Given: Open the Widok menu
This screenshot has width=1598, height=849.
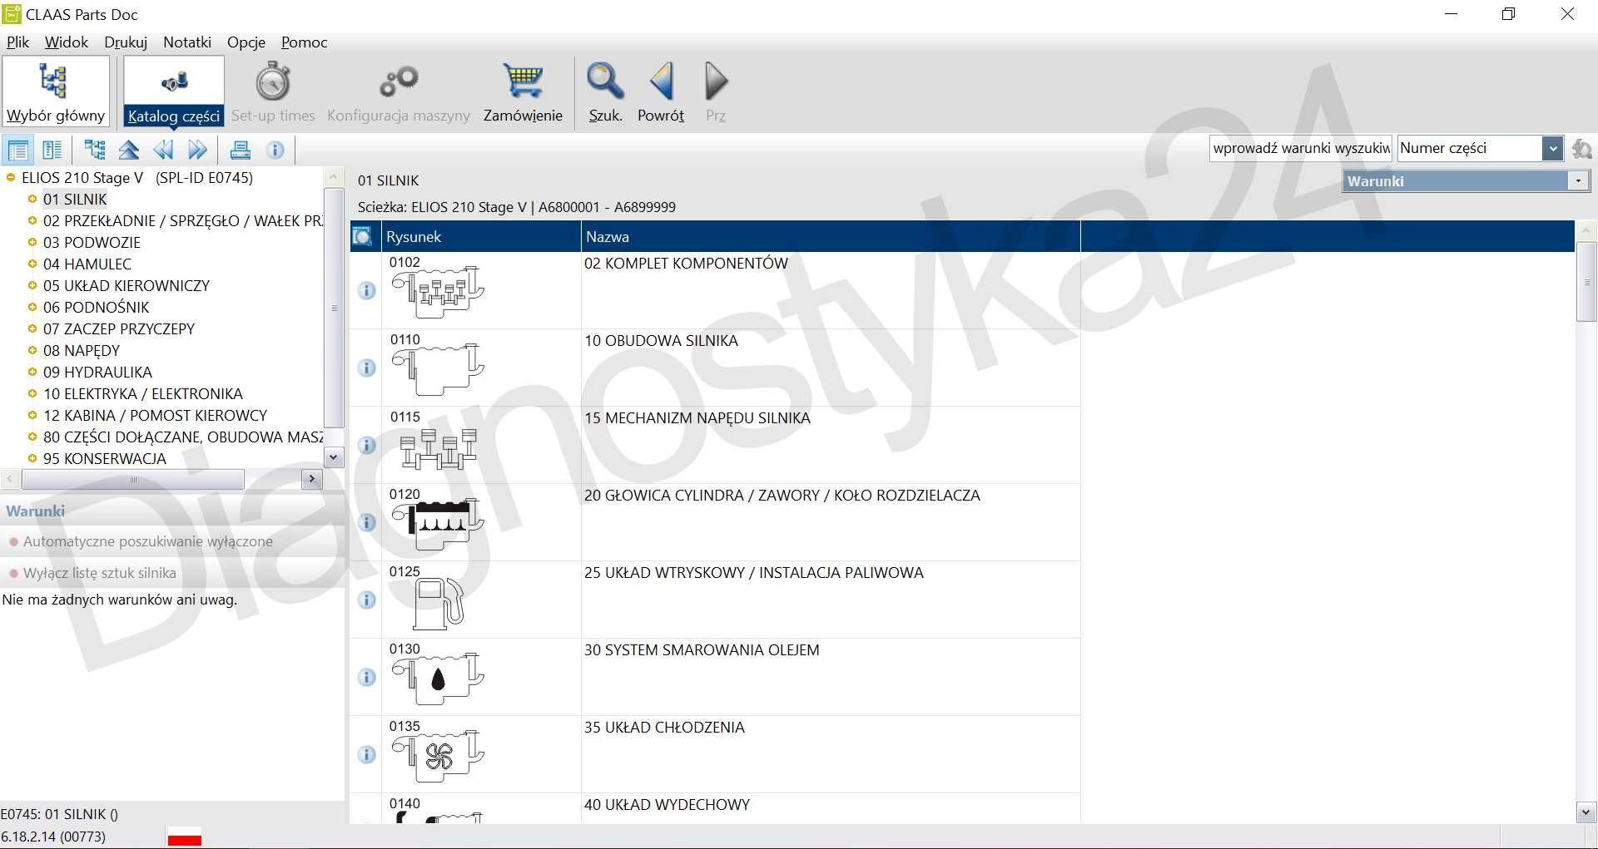Looking at the screenshot, I should pyautogui.click(x=67, y=42).
